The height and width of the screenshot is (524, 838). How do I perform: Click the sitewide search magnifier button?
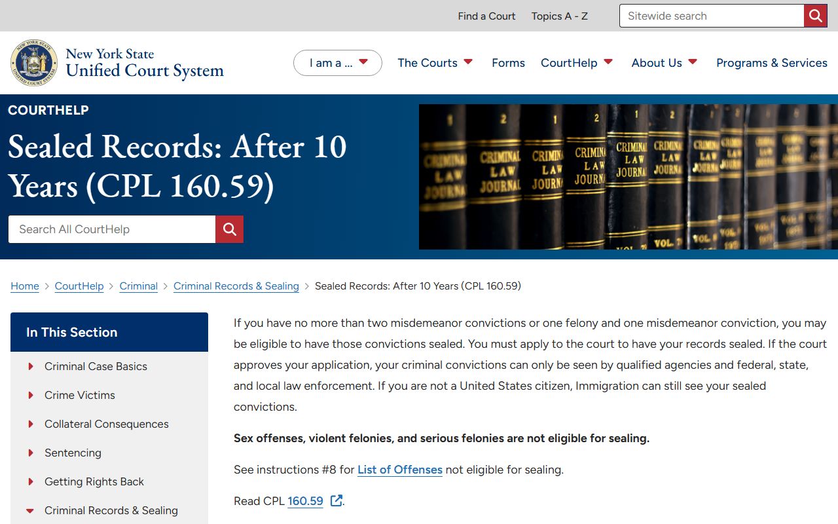(816, 16)
